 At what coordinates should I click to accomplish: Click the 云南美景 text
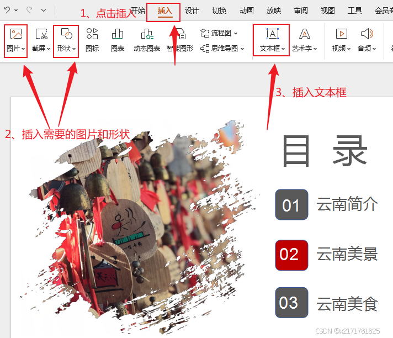point(347,254)
